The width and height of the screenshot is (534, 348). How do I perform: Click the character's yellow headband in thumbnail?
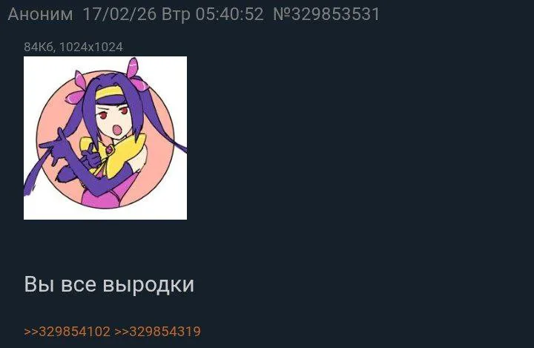[x=110, y=92]
